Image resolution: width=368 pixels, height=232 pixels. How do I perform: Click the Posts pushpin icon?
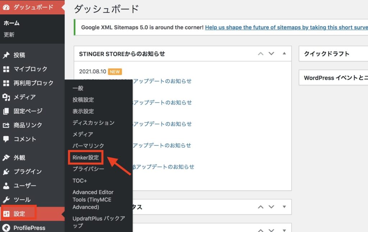6,55
